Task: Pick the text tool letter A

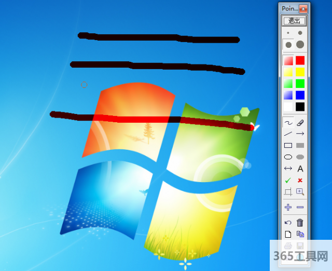Action: (x=300, y=169)
